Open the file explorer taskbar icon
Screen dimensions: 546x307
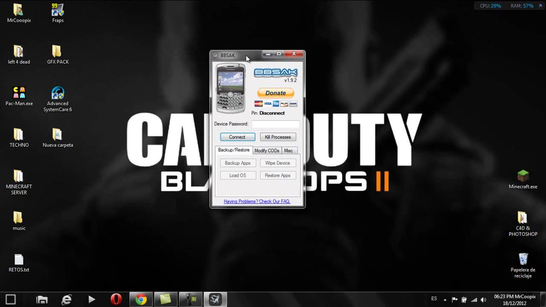pos(42,299)
